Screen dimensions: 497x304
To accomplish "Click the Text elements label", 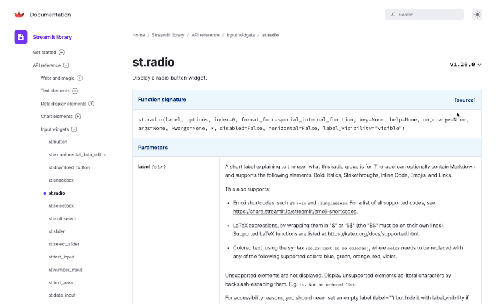I will tap(55, 91).
